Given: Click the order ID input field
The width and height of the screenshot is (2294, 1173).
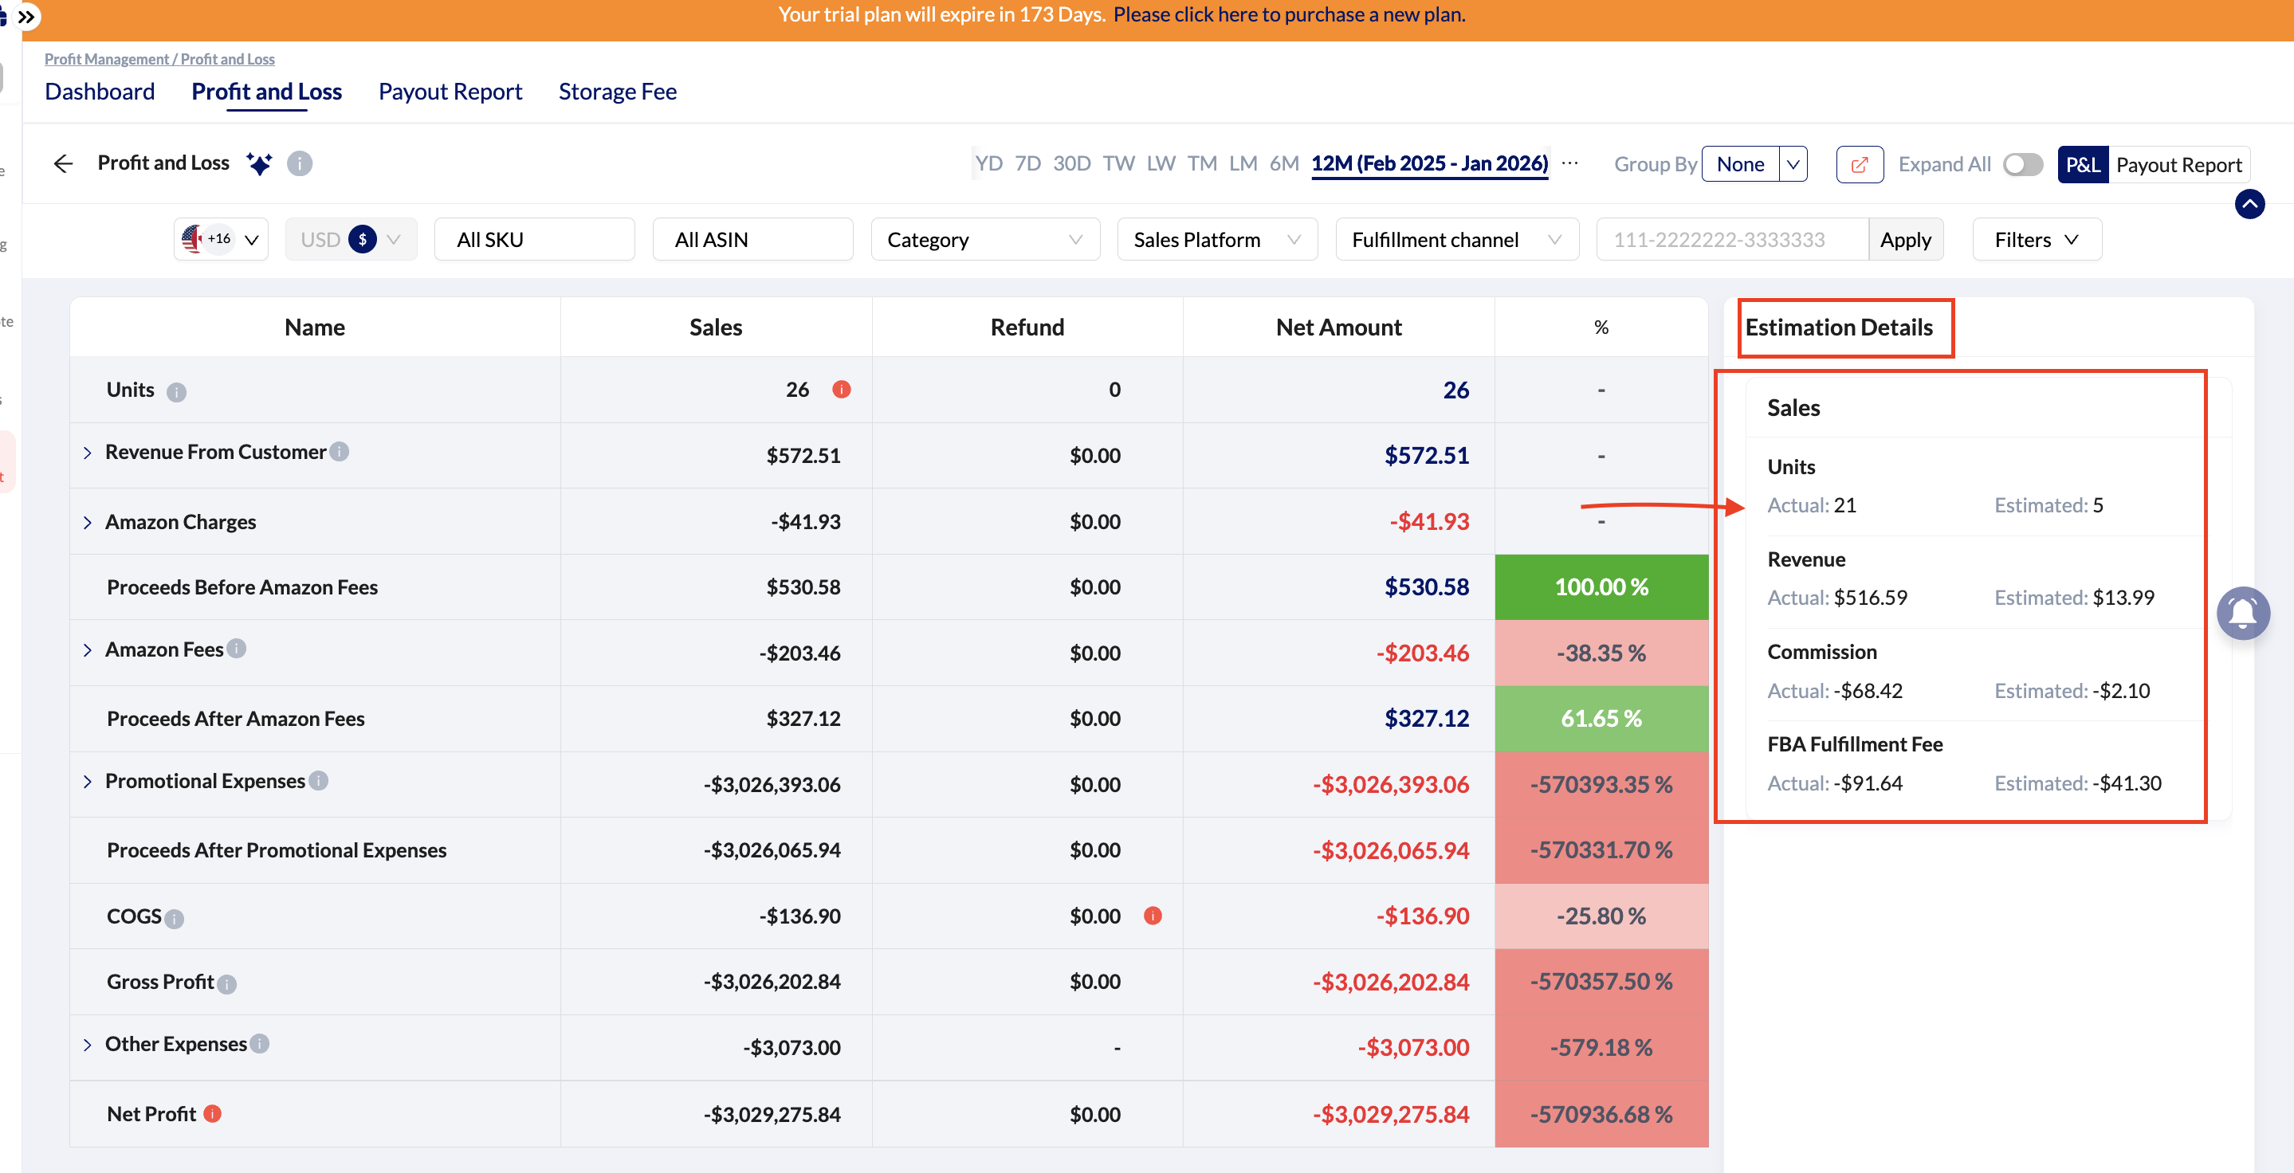Looking at the screenshot, I should pyautogui.click(x=1730, y=239).
